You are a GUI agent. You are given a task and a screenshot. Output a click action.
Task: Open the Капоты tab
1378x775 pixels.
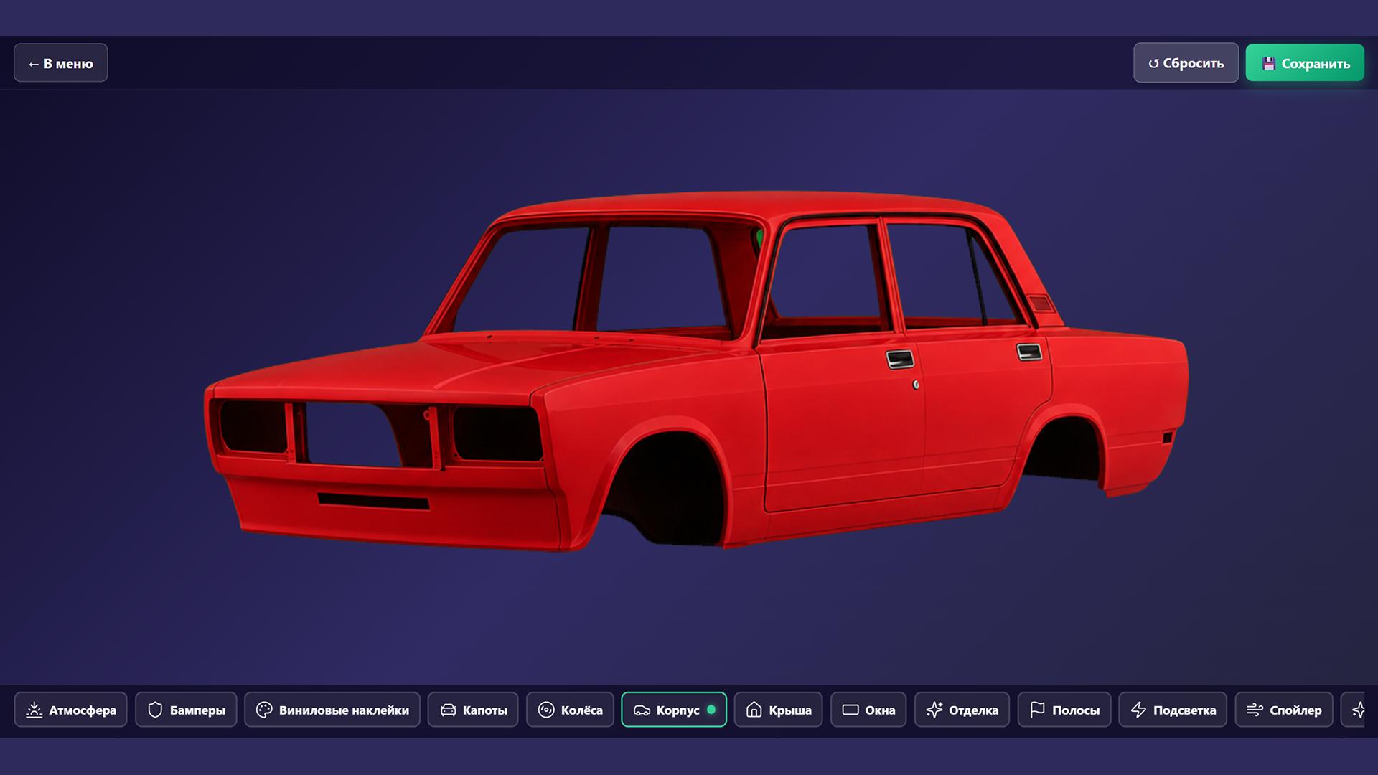(x=473, y=710)
